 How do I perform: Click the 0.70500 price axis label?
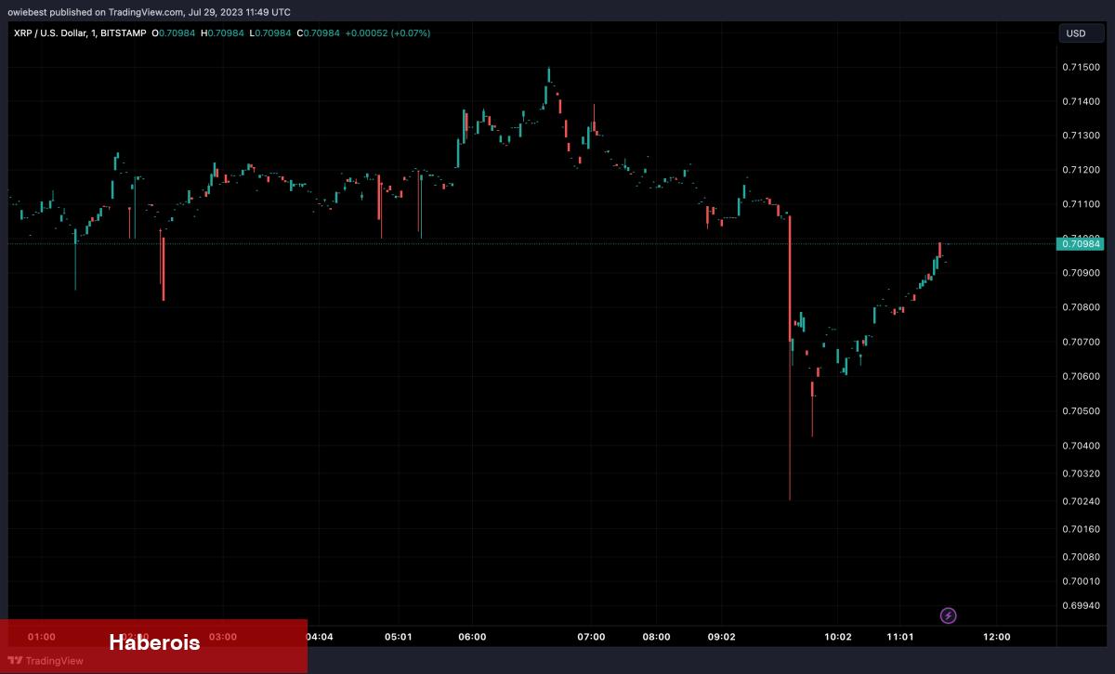1082,410
